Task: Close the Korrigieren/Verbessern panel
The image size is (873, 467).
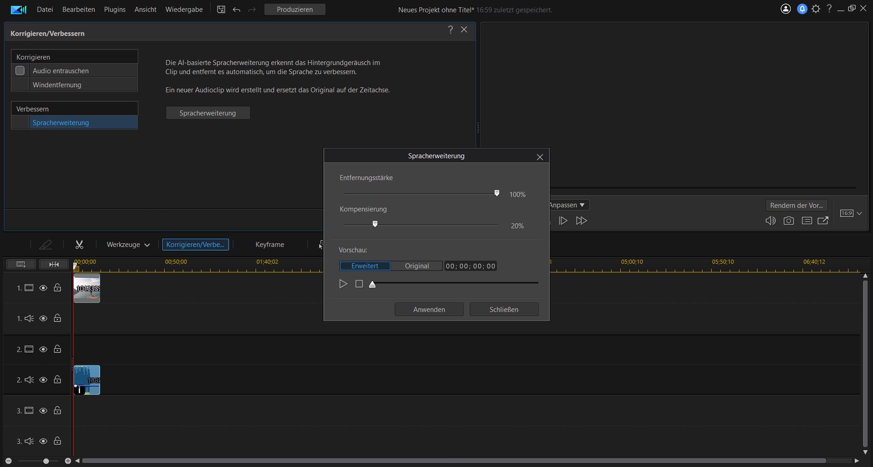Action: click(x=464, y=30)
